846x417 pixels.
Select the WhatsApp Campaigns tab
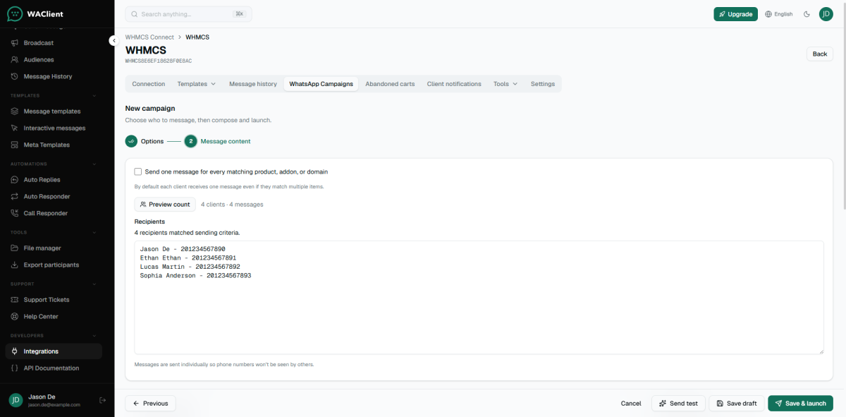pyautogui.click(x=321, y=84)
